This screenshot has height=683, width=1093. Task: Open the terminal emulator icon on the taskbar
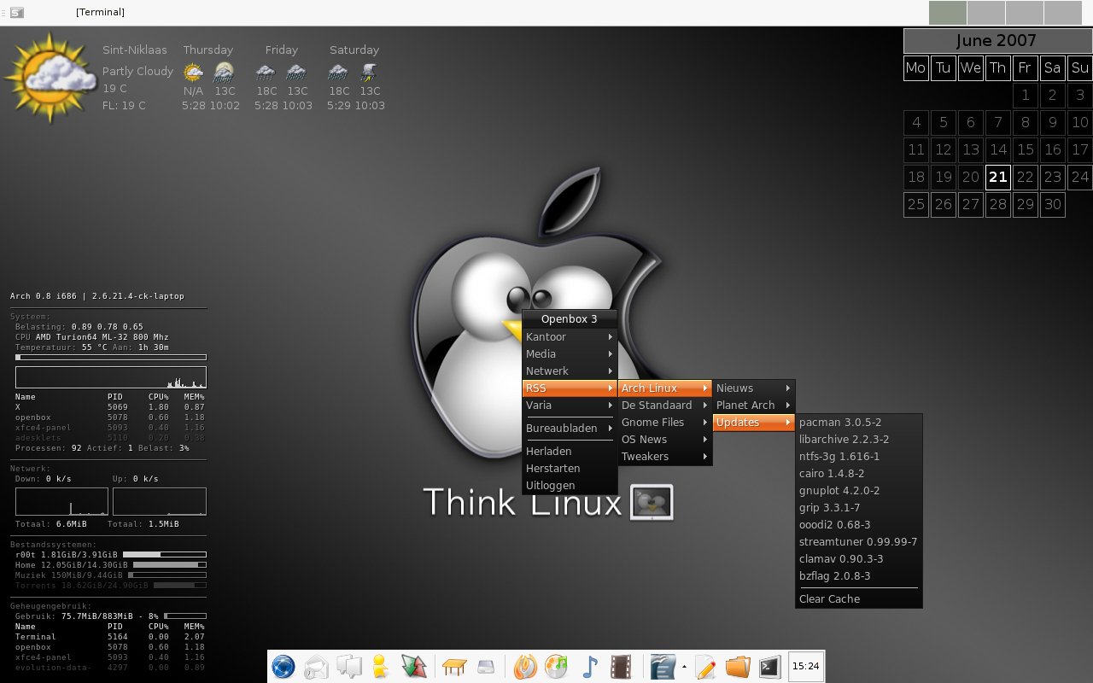pos(769,667)
